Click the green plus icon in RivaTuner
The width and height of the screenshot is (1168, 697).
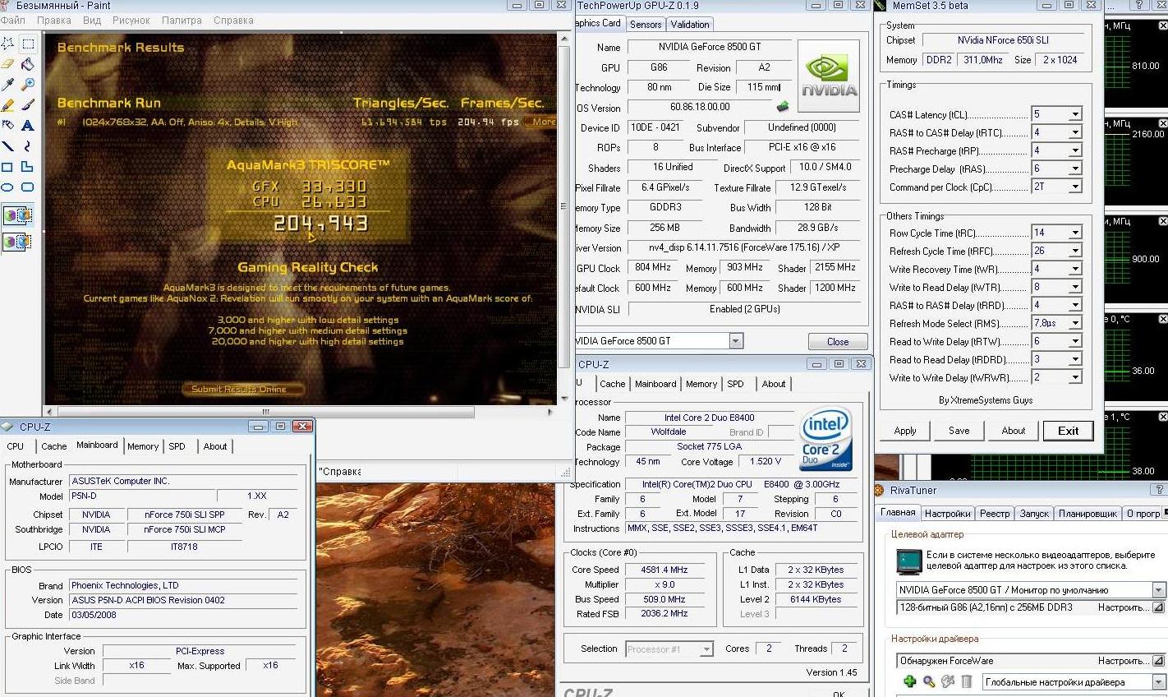(x=909, y=681)
